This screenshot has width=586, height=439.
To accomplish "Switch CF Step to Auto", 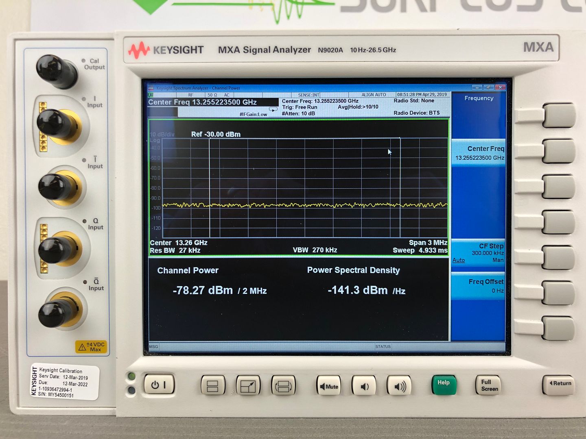I will (x=459, y=260).
